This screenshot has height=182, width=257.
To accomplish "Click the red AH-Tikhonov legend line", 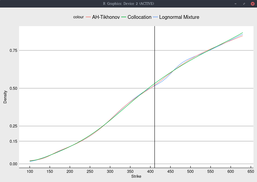I will point(88,17).
